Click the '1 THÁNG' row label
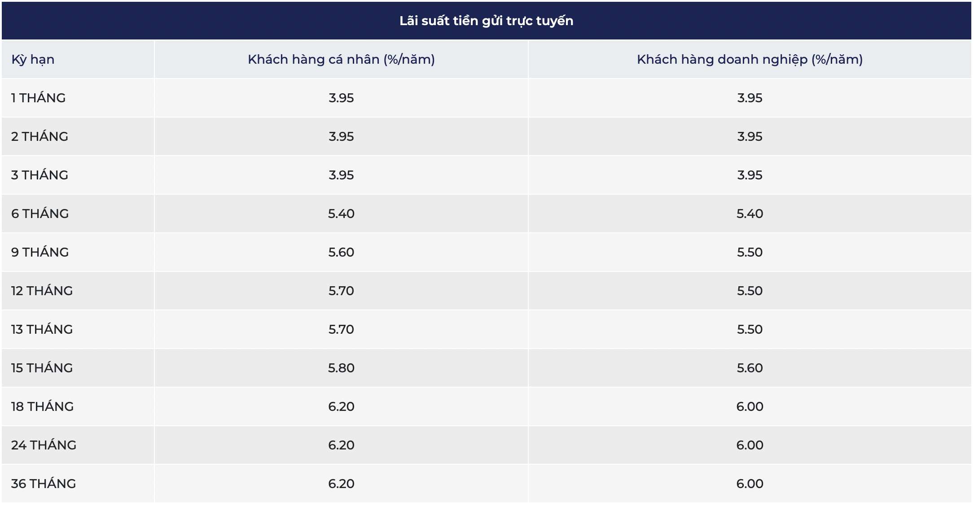The image size is (974, 506). 39,98
